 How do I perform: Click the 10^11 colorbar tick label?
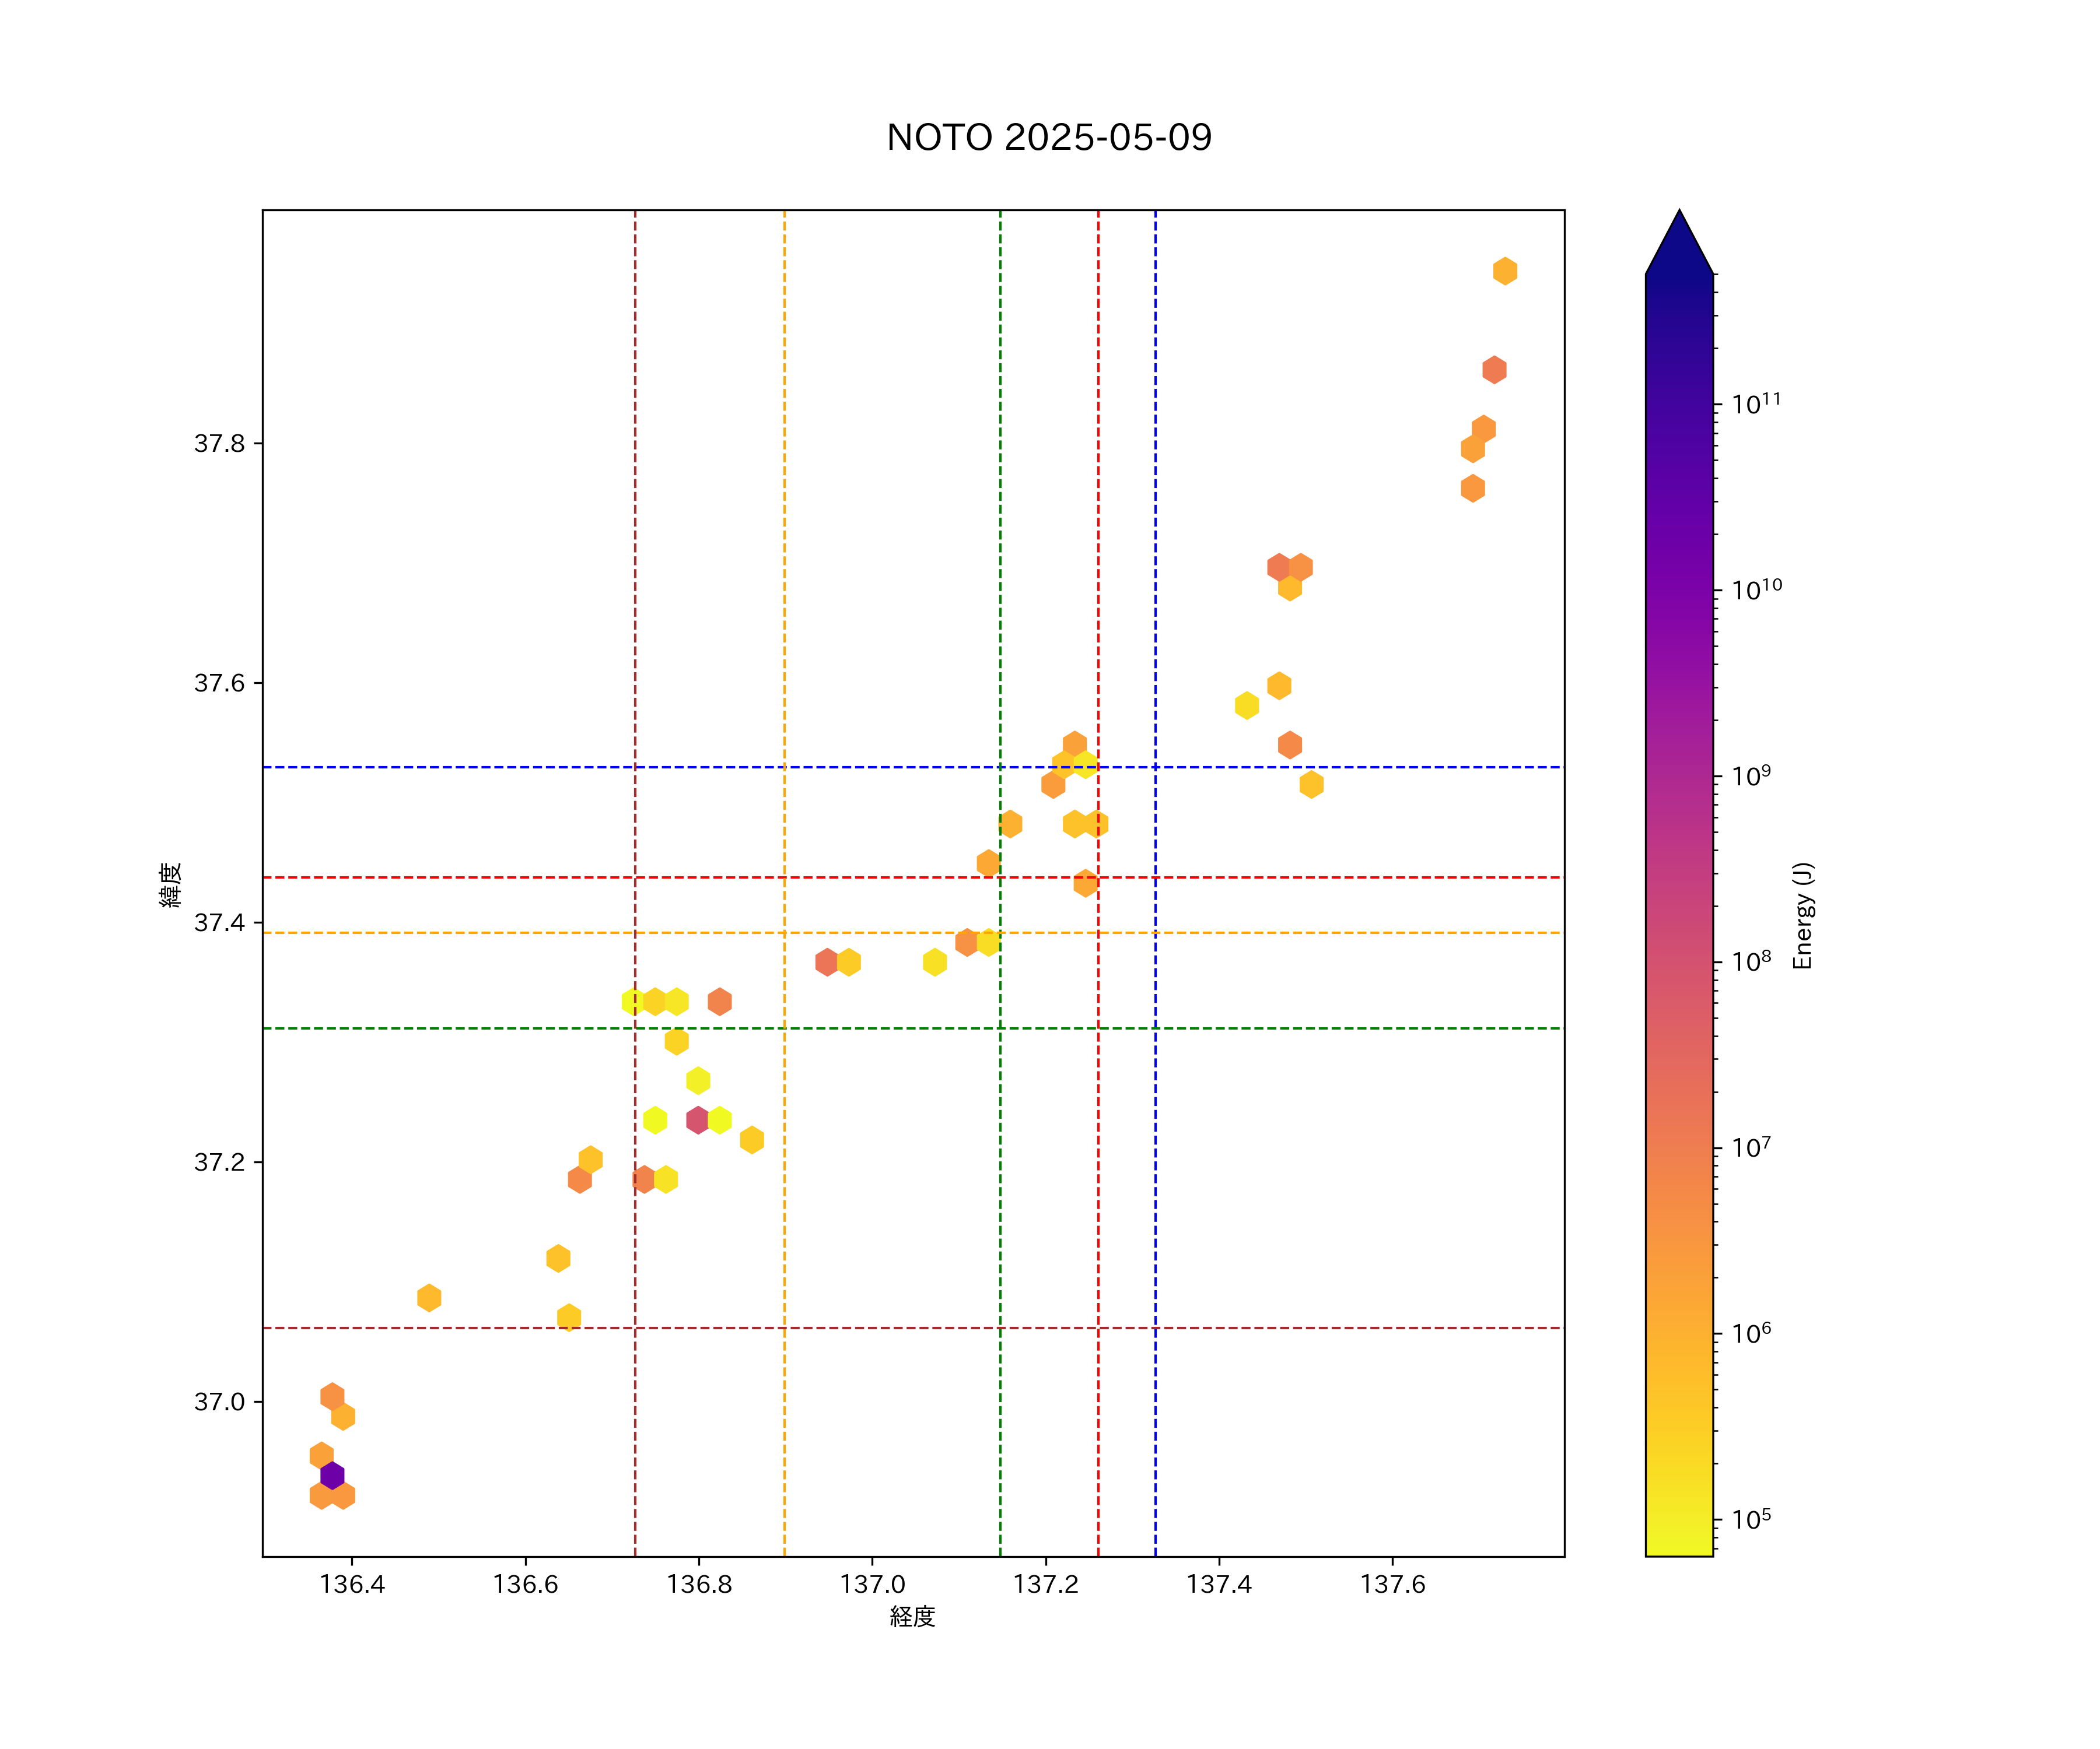point(1756,405)
